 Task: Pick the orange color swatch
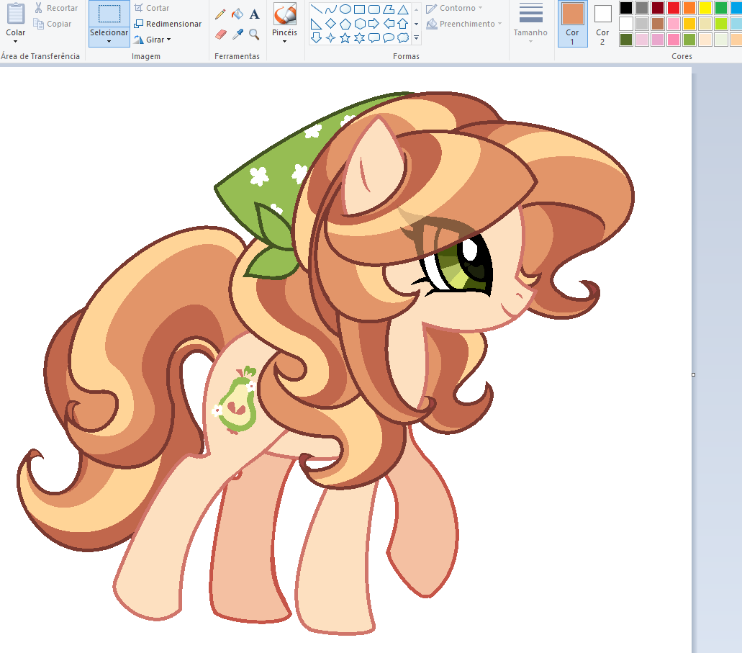(x=689, y=8)
